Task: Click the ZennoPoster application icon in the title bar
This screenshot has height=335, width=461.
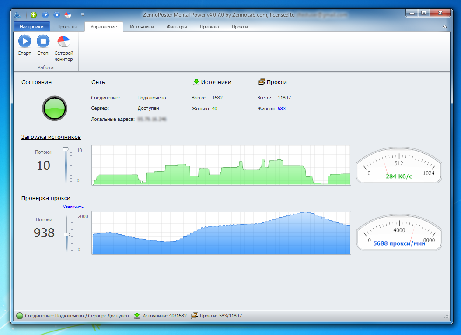Action: pos(17,15)
